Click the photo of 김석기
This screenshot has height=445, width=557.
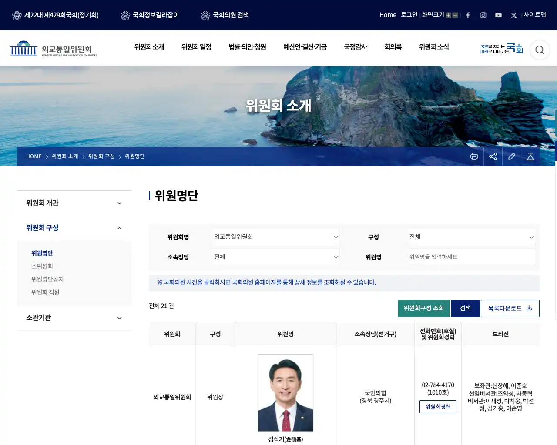285,393
